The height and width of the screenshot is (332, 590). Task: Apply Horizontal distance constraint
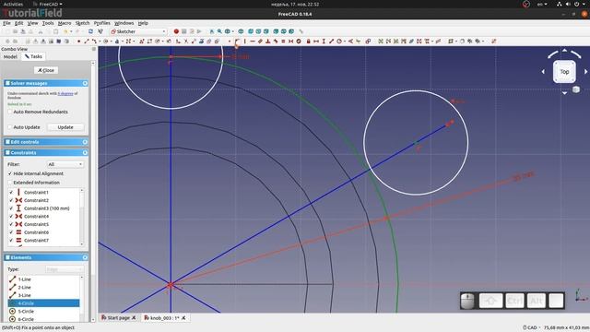(x=315, y=41)
